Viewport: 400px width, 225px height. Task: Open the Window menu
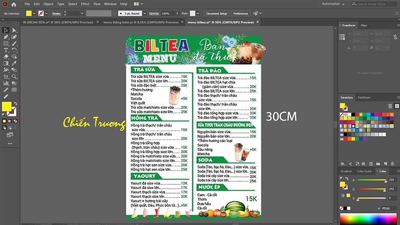110,4
